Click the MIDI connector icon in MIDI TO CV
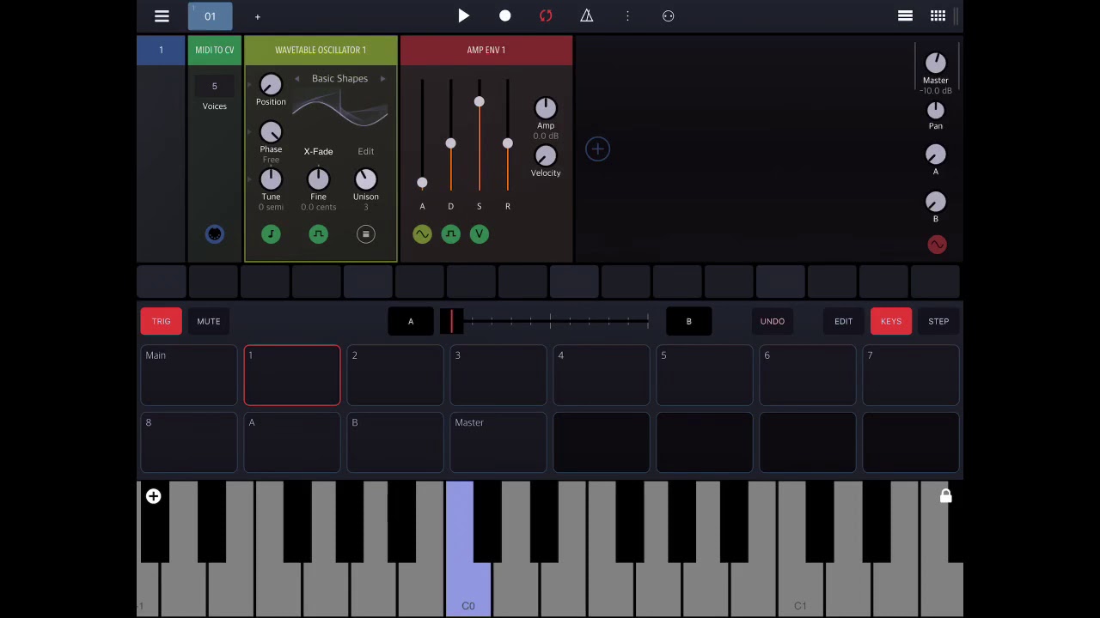This screenshot has height=618, width=1100. 215,233
